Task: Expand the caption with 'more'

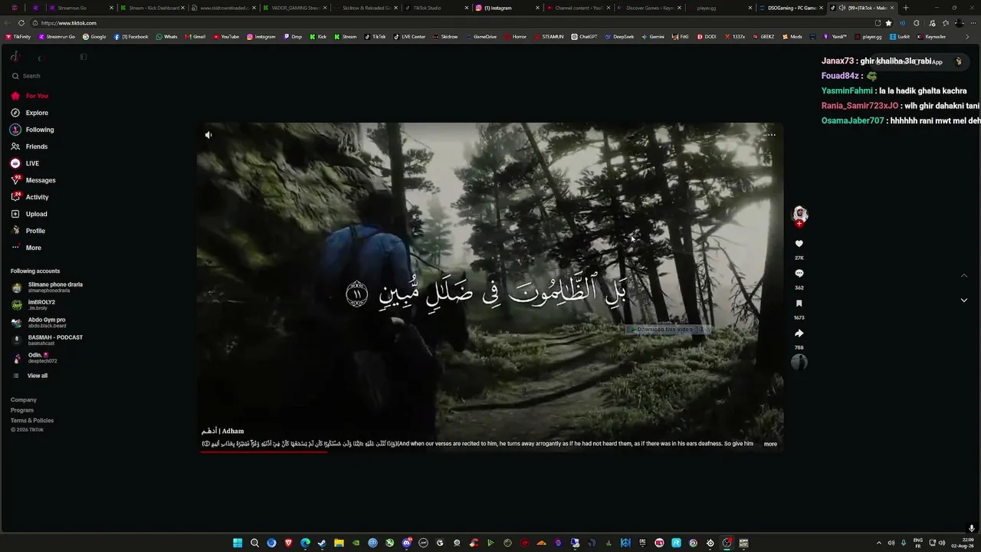Action: [770, 444]
